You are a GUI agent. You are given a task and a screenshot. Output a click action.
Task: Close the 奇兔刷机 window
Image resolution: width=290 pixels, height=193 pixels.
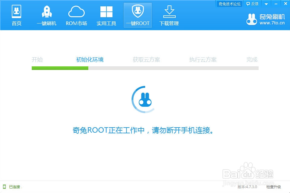click(285, 4)
